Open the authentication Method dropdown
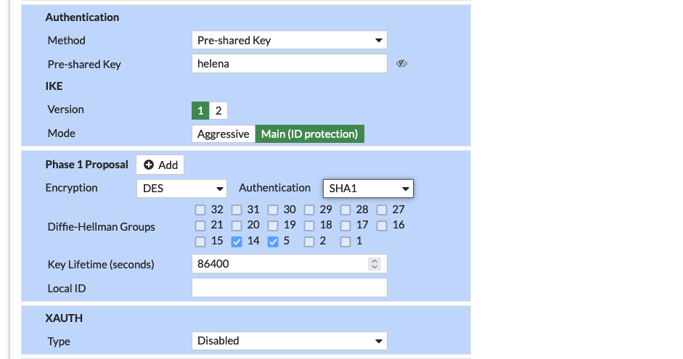 (290, 41)
